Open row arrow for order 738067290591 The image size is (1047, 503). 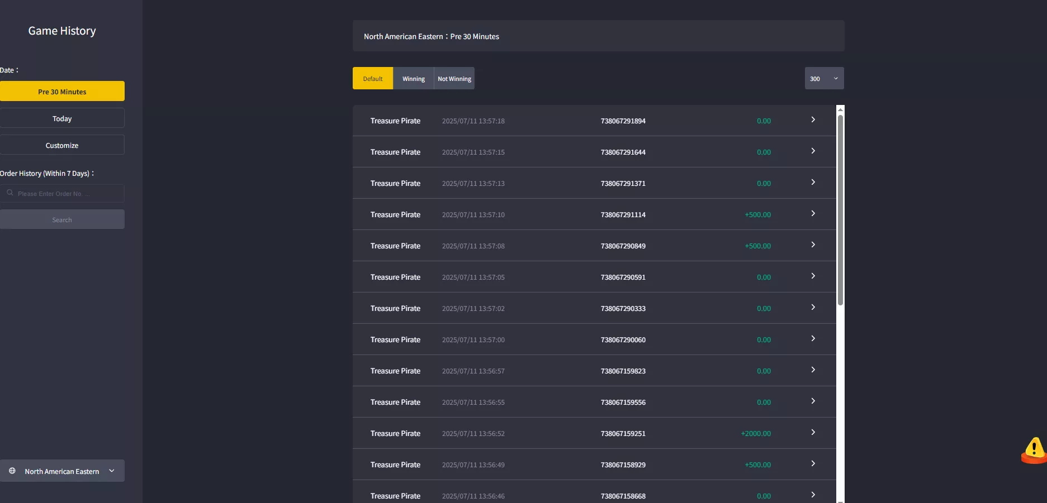click(x=813, y=276)
